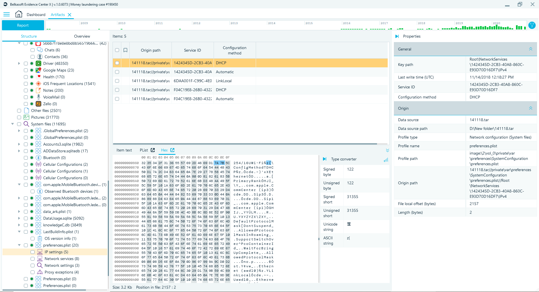Screen dimensions: 539x292
Task: Select the Hex tab
Action: click(165, 150)
